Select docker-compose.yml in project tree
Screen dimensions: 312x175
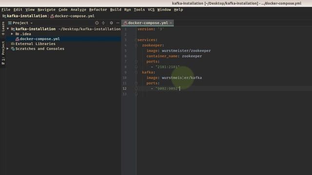click(x=40, y=39)
